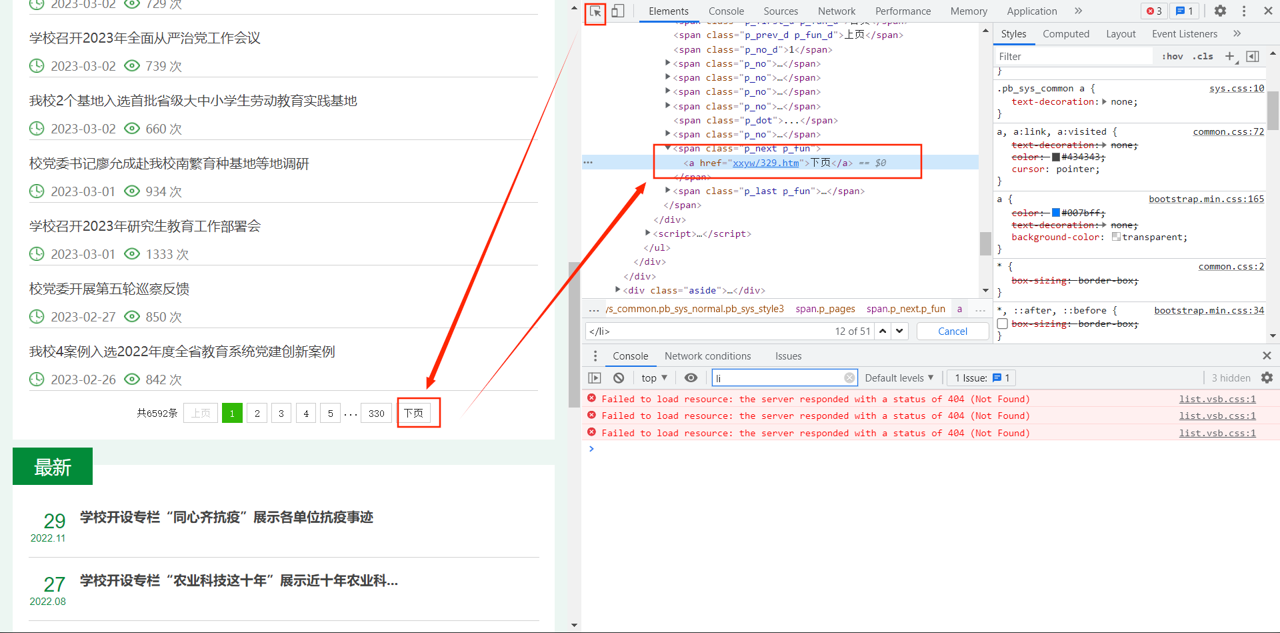Click the ellipsis before selected DOM node
Viewport: 1280px width, 633px height.
pos(588,163)
